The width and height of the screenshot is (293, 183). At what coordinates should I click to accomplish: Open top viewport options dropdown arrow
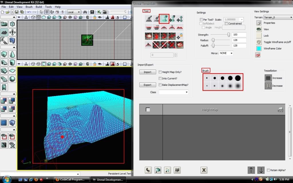point(19,17)
